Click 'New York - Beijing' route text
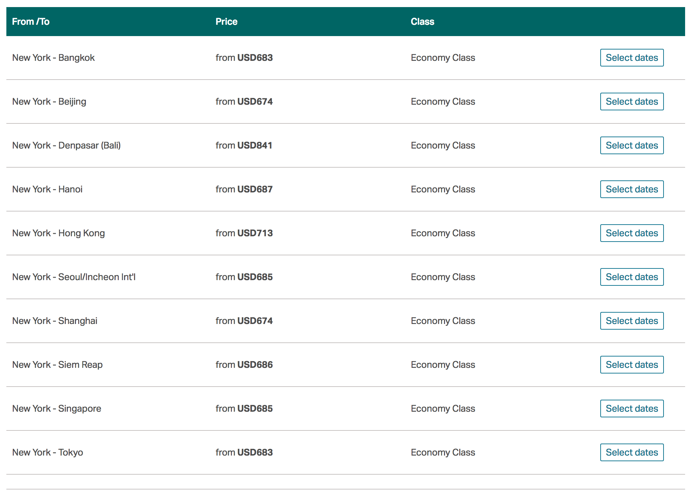Screen dimensions: 695x498 click(x=49, y=102)
